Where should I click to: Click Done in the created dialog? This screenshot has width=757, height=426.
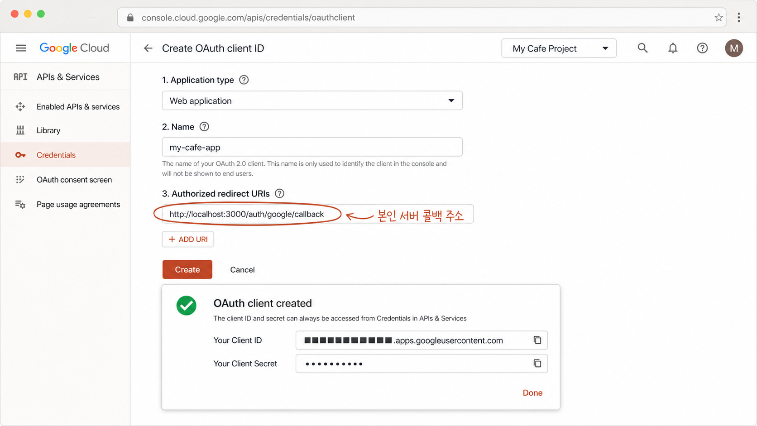pos(532,393)
